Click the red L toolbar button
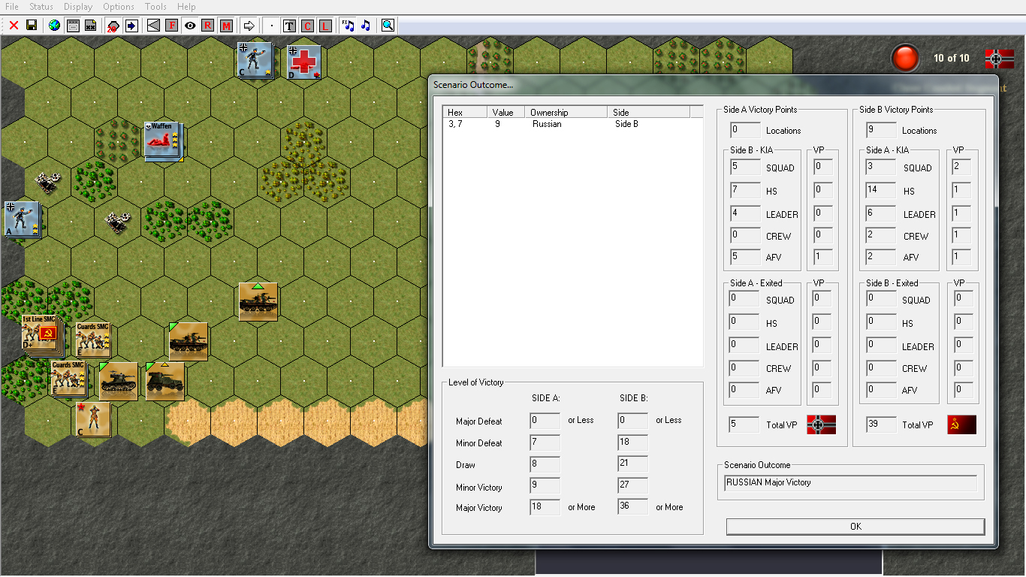 (x=325, y=26)
